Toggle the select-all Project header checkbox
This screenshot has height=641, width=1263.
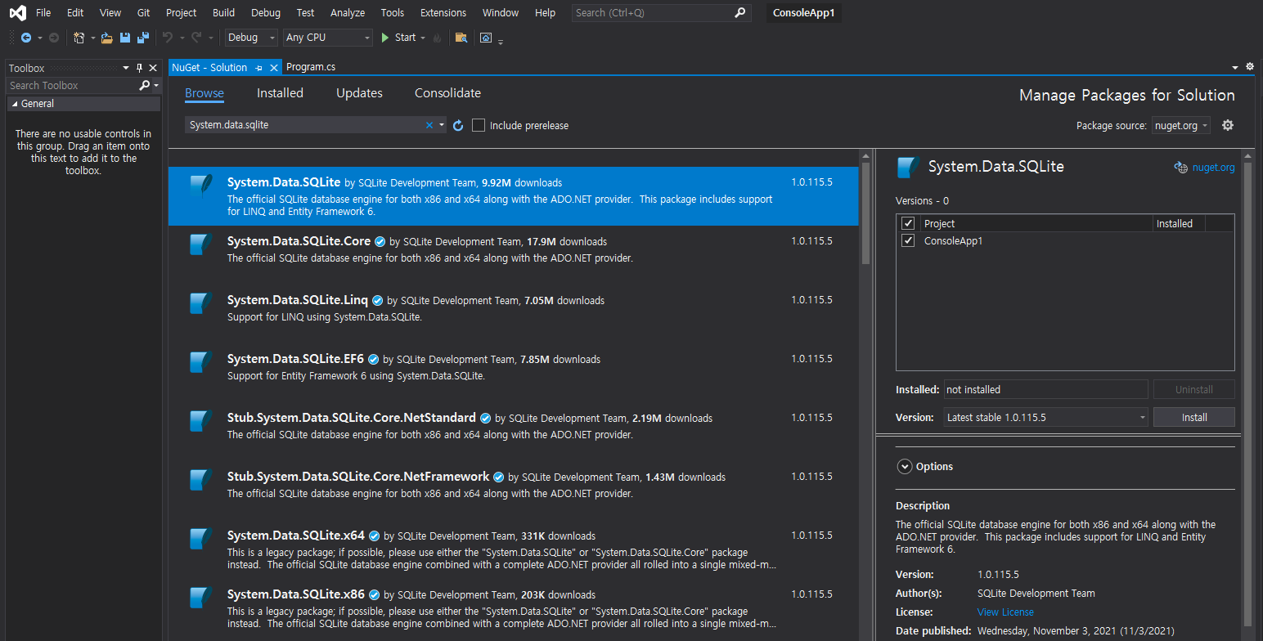coord(907,223)
